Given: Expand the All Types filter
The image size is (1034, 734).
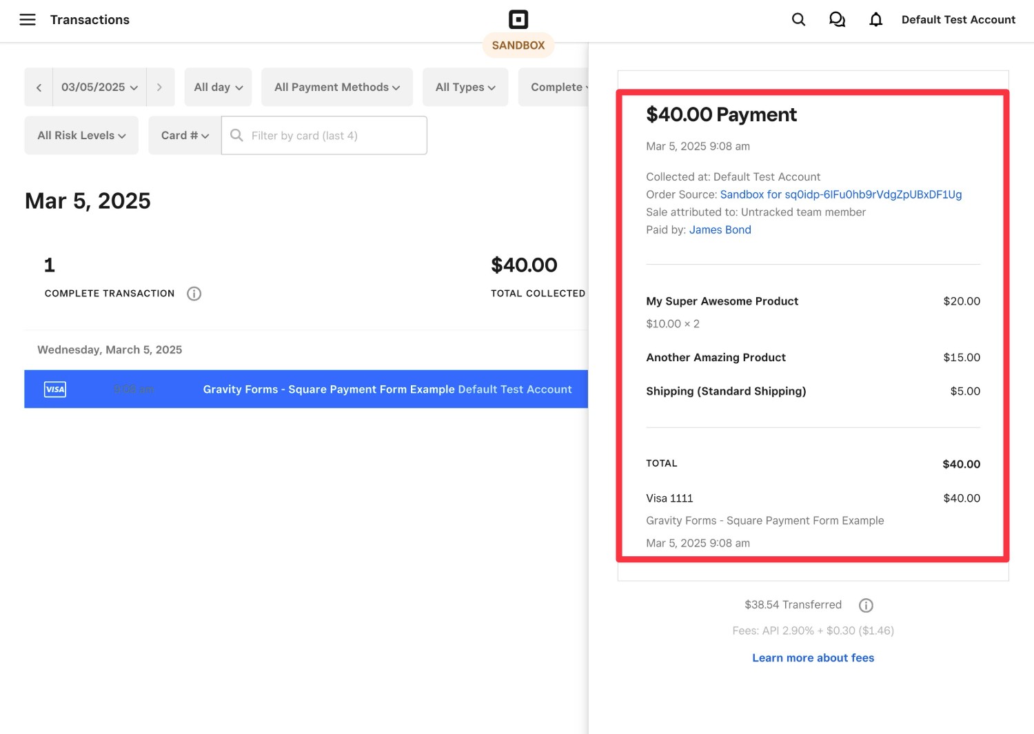Looking at the screenshot, I should coord(465,88).
